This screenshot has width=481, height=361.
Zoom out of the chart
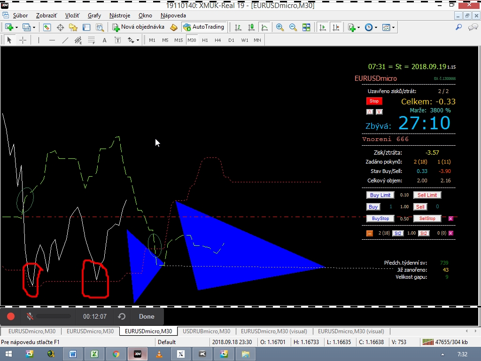(293, 27)
